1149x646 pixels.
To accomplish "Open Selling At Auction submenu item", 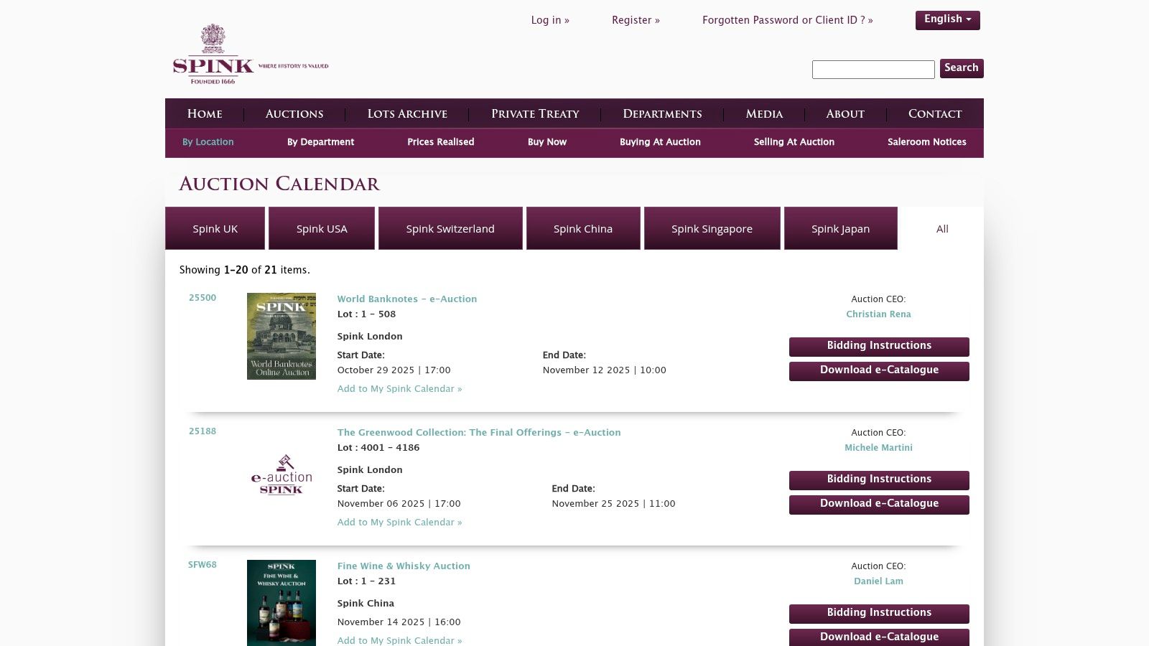I will point(794,142).
